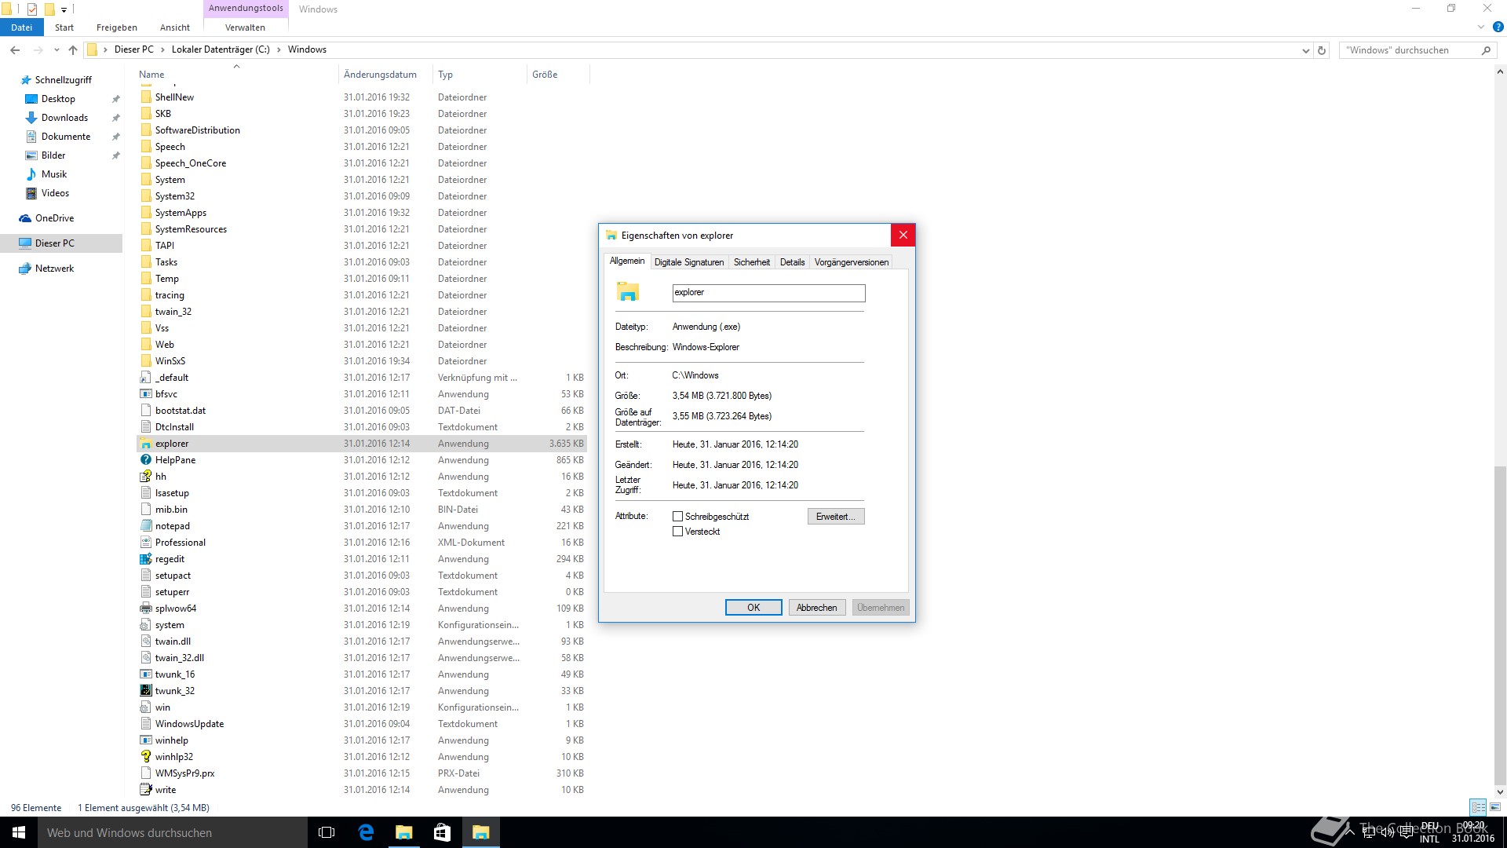The height and width of the screenshot is (848, 1507).
Task: Open the Explorer help question icon
Action: click(x=1498, y=27)
